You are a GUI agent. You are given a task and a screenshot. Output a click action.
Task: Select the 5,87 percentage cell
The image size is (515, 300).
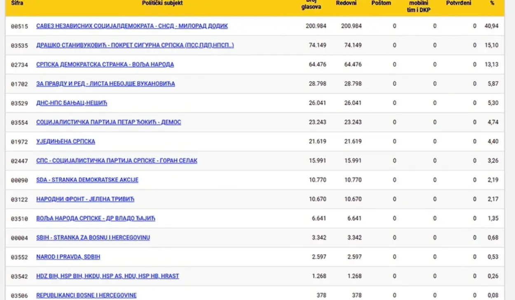point(493,84)
